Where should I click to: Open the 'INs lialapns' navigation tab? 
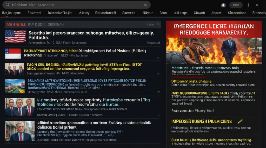(x=11, y=13)
